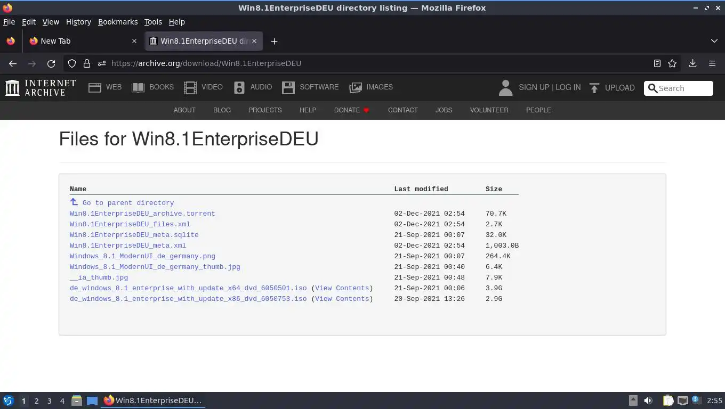Click the UPLOAD arrow icon
725x409 pixels.
[594, 88]
